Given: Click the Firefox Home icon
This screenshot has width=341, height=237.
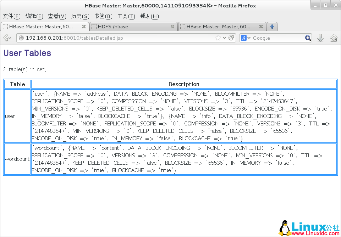Looking at the screenshot, I should [333, 38].
